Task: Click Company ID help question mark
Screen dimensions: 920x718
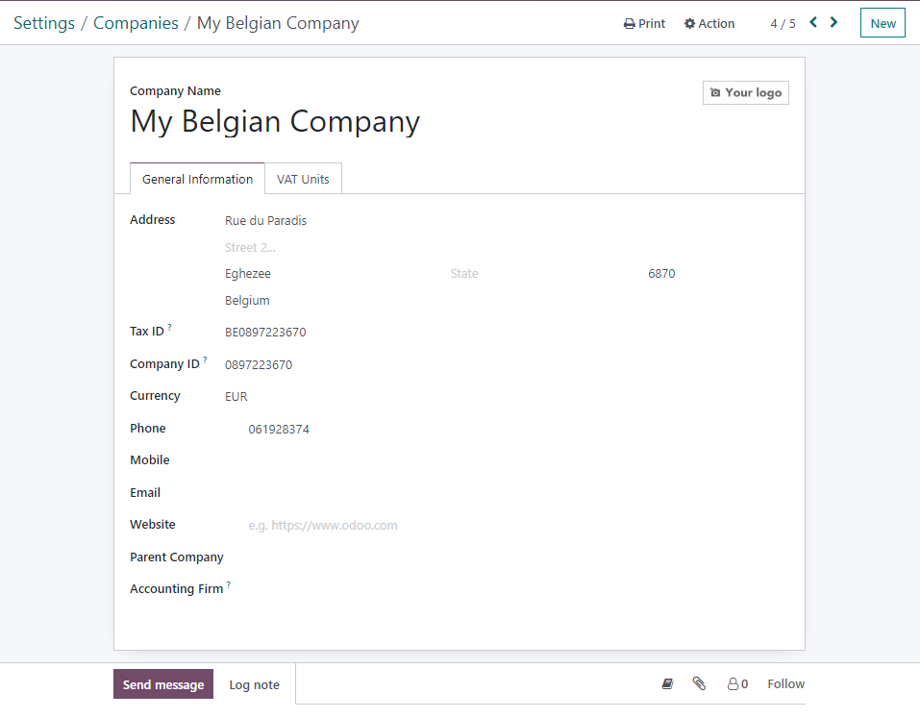Action: pos(205,359)
